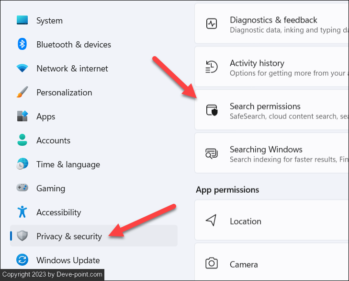This screenshot has width=349, height=281.
Task: Click the Personalization paintbrush icon
Action: click(23, 93)
